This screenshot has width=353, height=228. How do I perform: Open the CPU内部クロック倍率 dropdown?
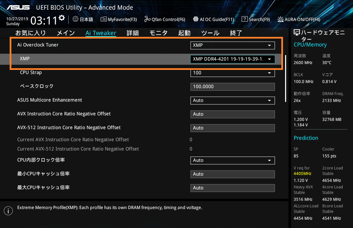click(233, 160)
